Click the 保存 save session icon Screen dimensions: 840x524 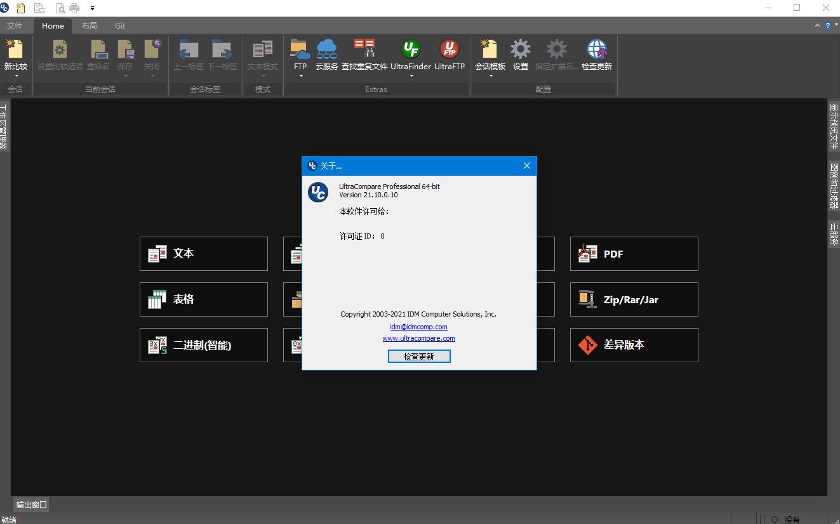coord(126,49)
